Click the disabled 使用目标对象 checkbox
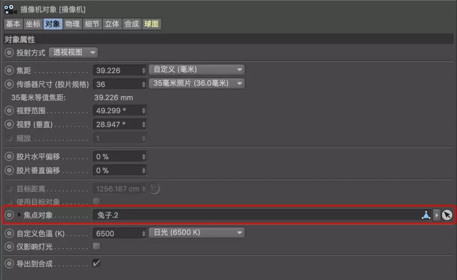 pos(96,201)
